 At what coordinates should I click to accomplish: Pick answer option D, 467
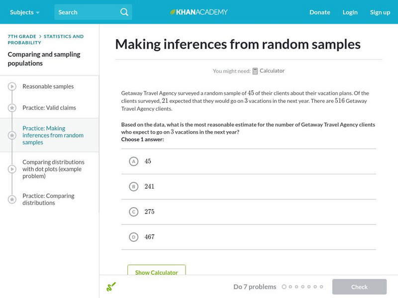tap(133, 237)
